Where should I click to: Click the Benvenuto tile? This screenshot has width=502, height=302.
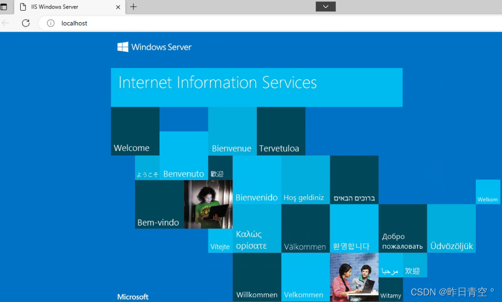184,156
